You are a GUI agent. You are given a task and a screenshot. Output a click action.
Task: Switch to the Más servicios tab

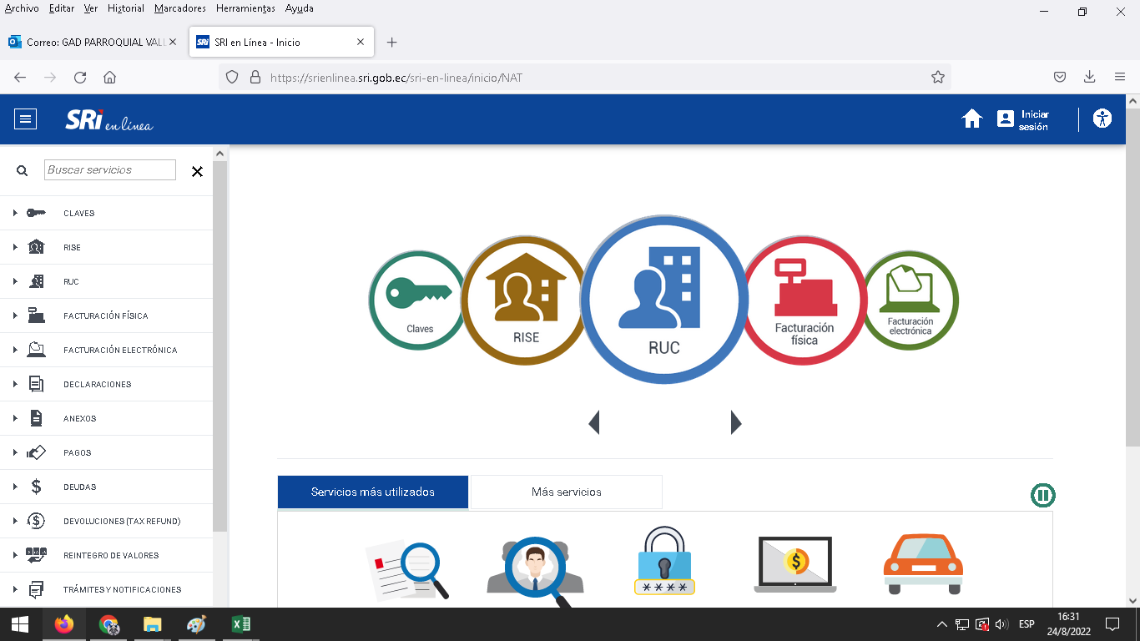[566, 492]
